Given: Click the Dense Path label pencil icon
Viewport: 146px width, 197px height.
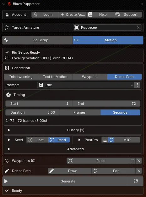Looking at the screenshot, I should (7, 171).
